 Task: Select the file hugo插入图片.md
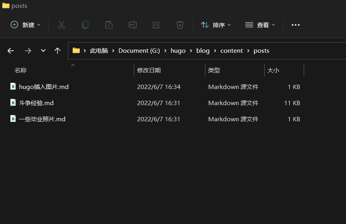43,87
